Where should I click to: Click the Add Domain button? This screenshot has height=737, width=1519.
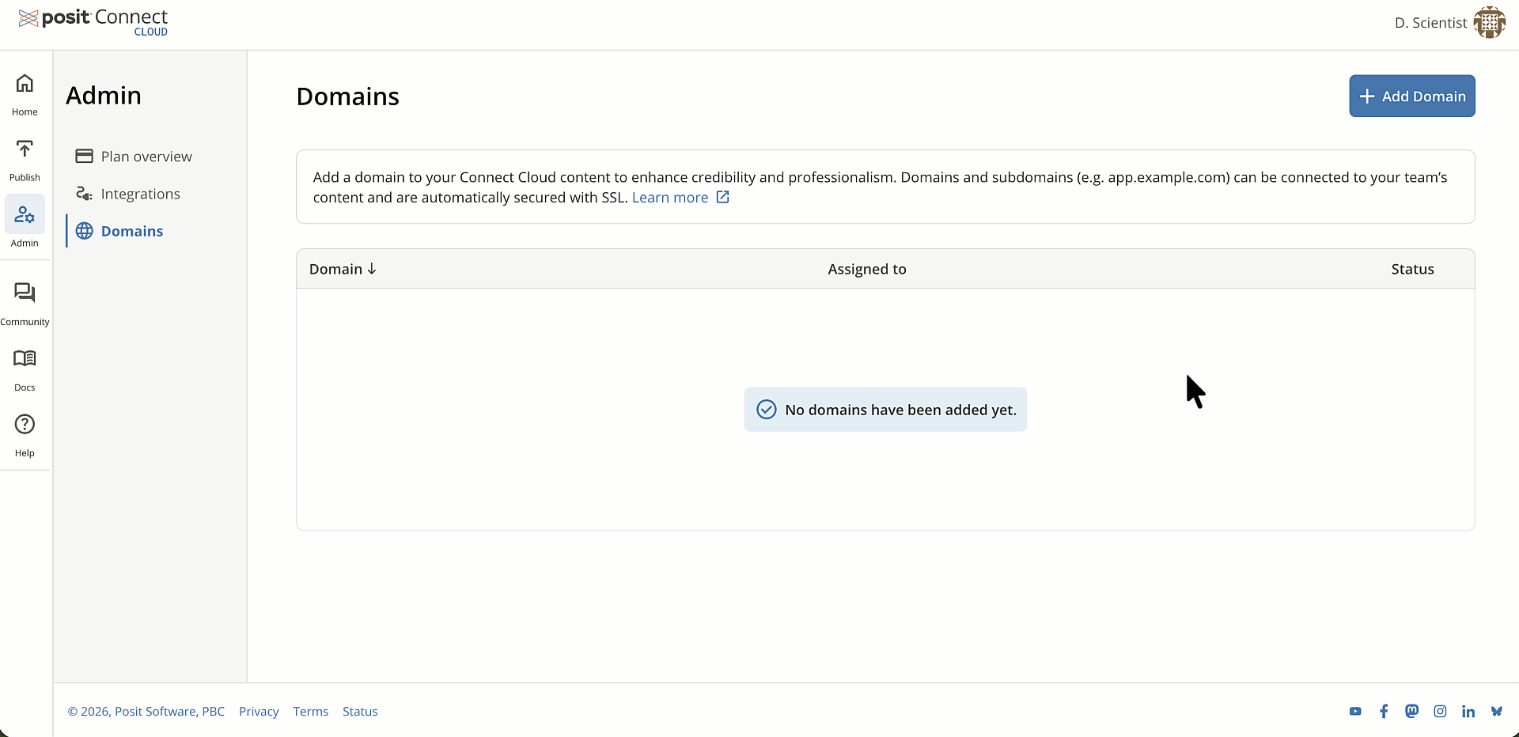tap(1411, 96)
